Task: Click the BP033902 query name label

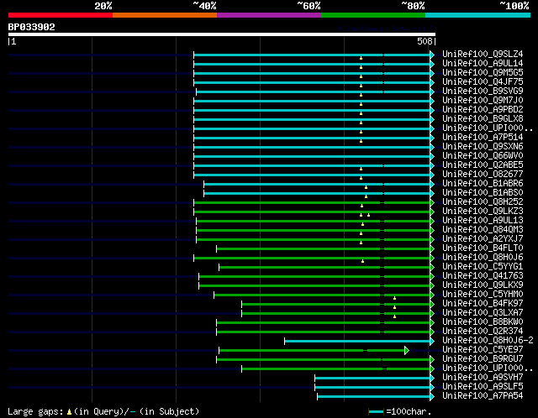Action: pos(32,27)
